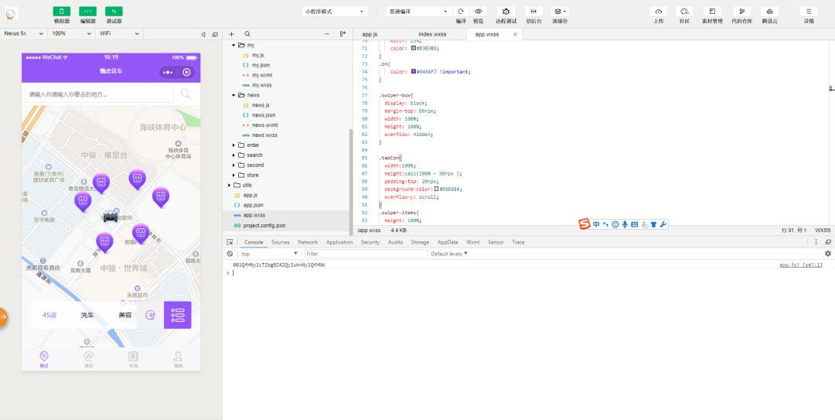Image resolution: width=835 pixels, height=420 pixels.
Task: Click the add file plus icon
Action: (x=232, y=33)
